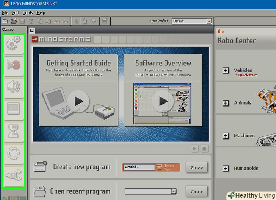
Task: Click the New Program toolbar icon
Action: (5, 21)
